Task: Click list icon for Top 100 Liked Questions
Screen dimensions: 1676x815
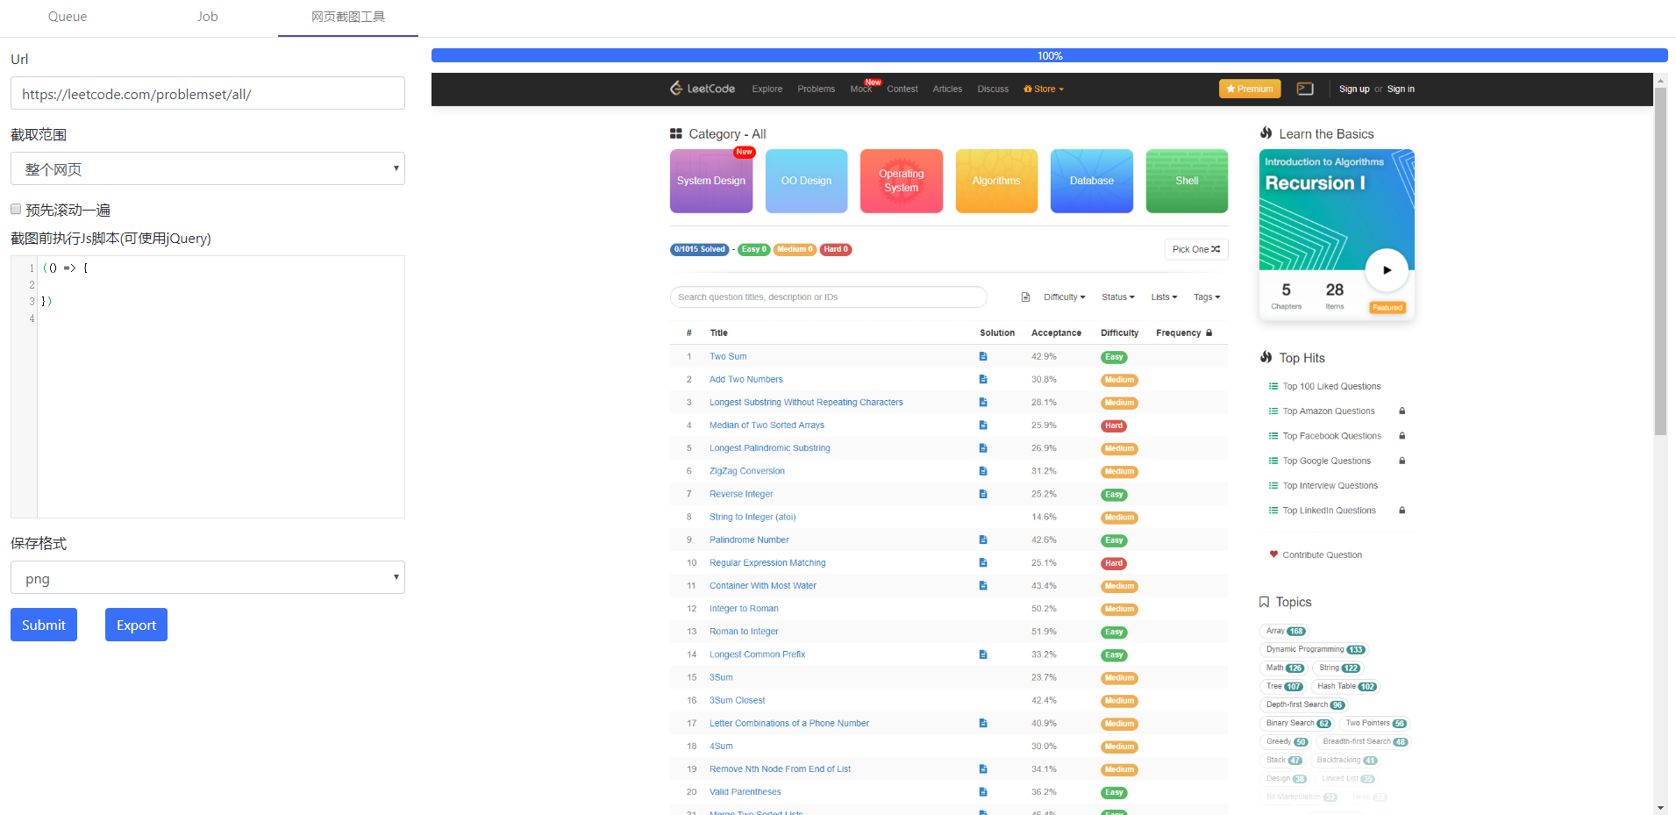Action: [1273, 386]
